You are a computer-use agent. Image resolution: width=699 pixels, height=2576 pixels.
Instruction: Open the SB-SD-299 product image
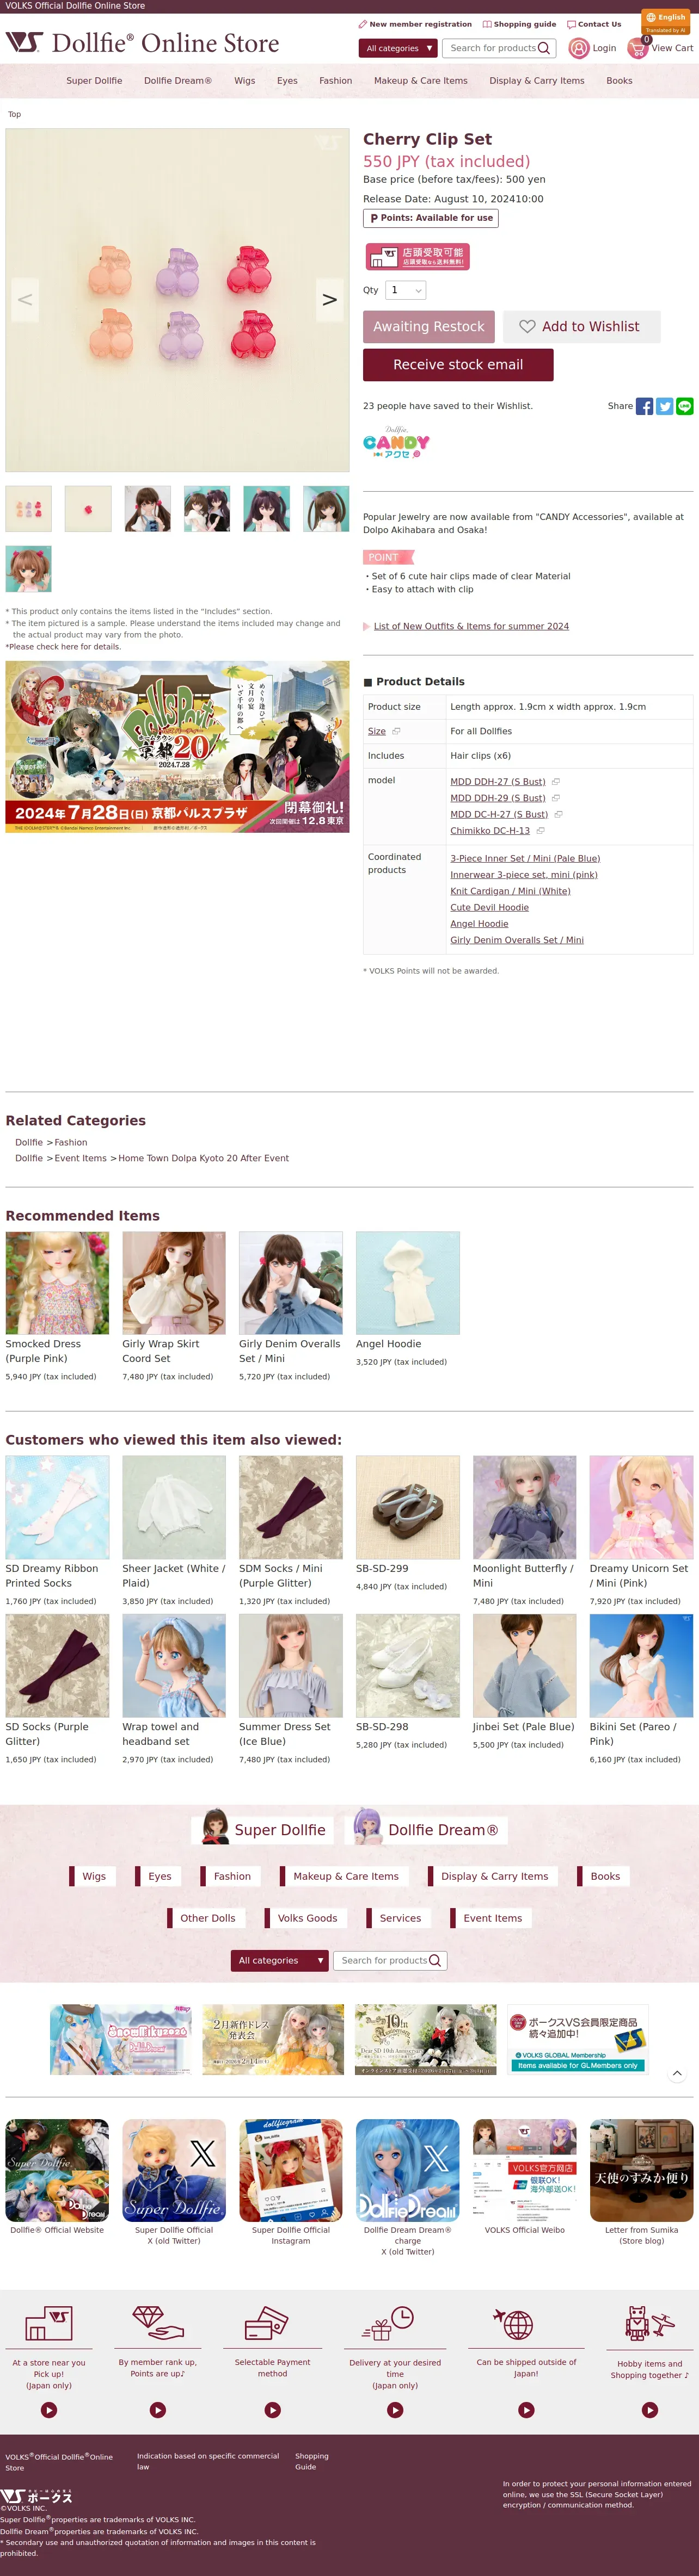(x=408, y=1507)
